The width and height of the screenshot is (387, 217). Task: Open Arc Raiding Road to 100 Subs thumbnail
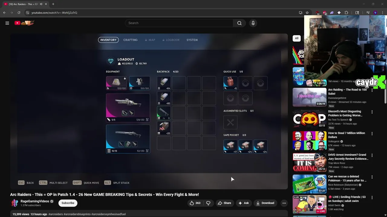pos(309,97)
